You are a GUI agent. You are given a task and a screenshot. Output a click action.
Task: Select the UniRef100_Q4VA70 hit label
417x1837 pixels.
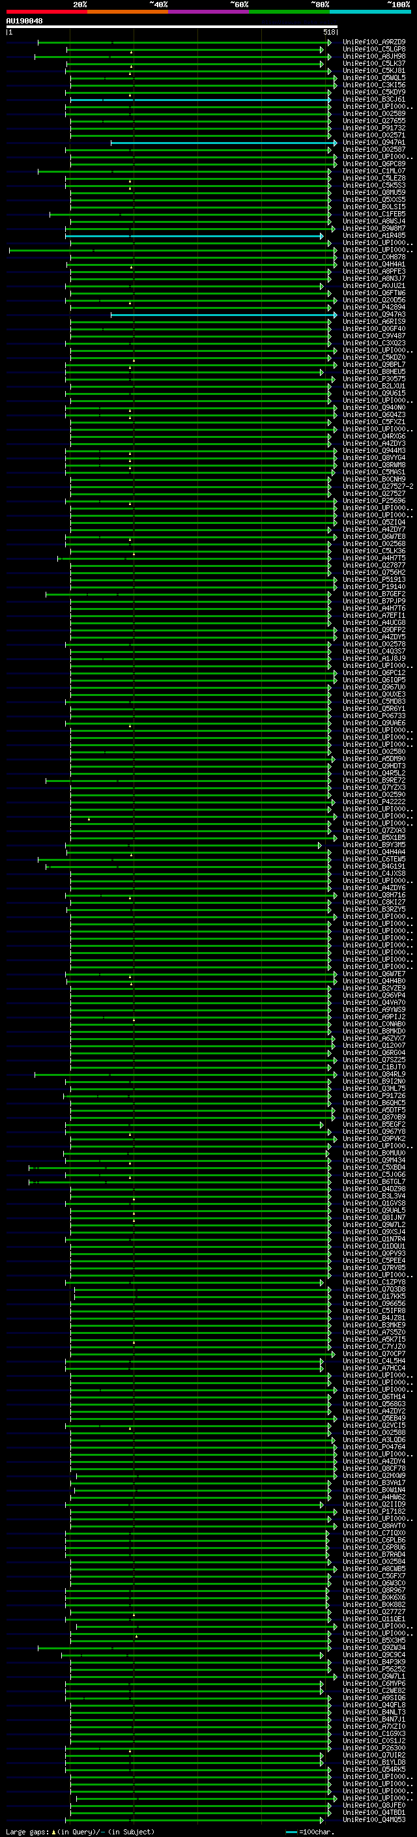pyautogui.click(x=374, y=1003)
